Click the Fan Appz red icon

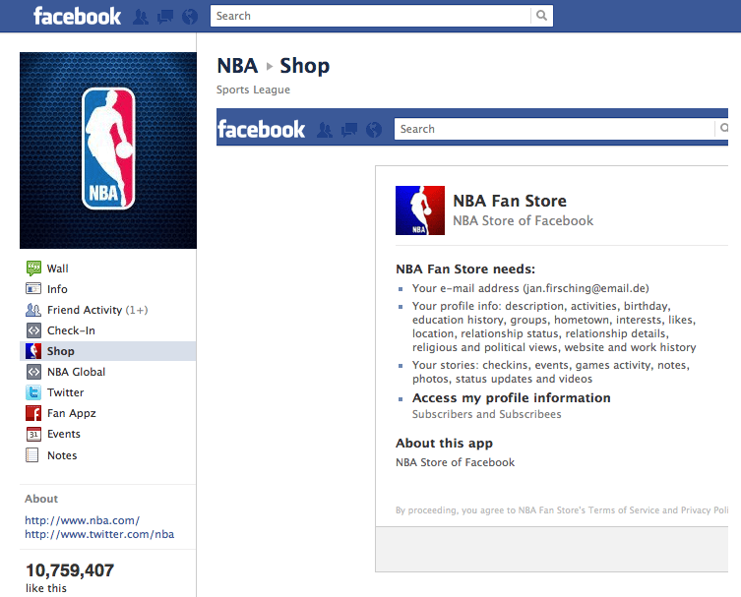point(33,413)
